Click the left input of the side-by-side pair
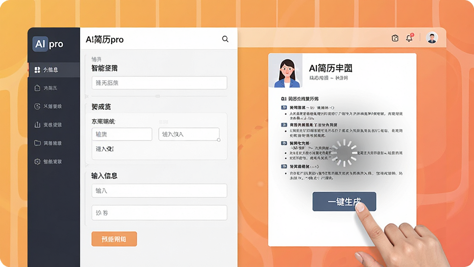Image resolution: width=474 pixels, height=267 pixels. (122, 134)
